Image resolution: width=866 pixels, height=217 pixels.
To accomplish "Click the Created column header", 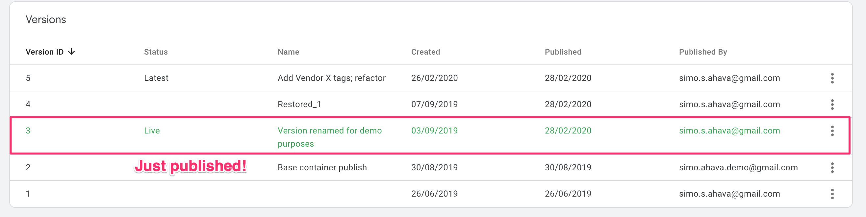I will 426,52.
